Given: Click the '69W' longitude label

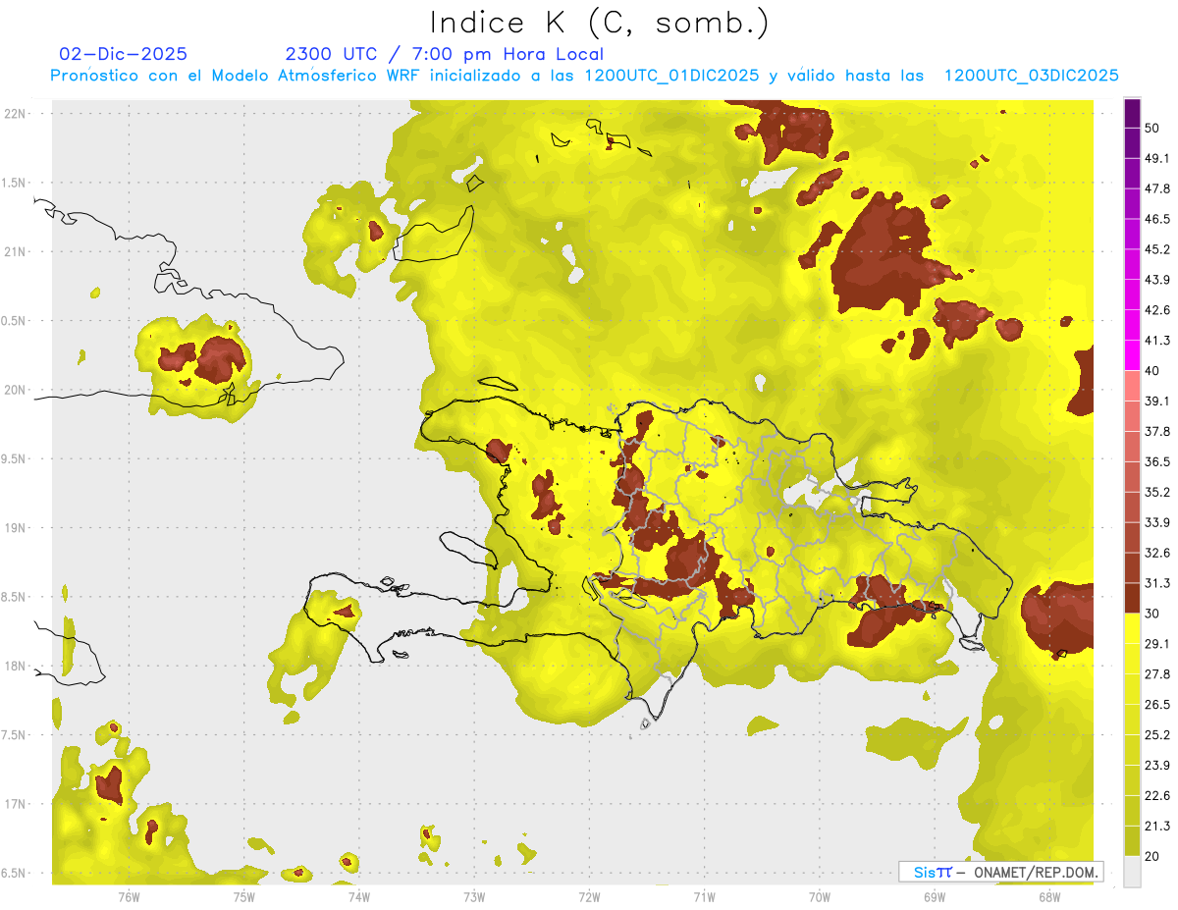Looking at the screenshot, I should (x=935, y=897).
